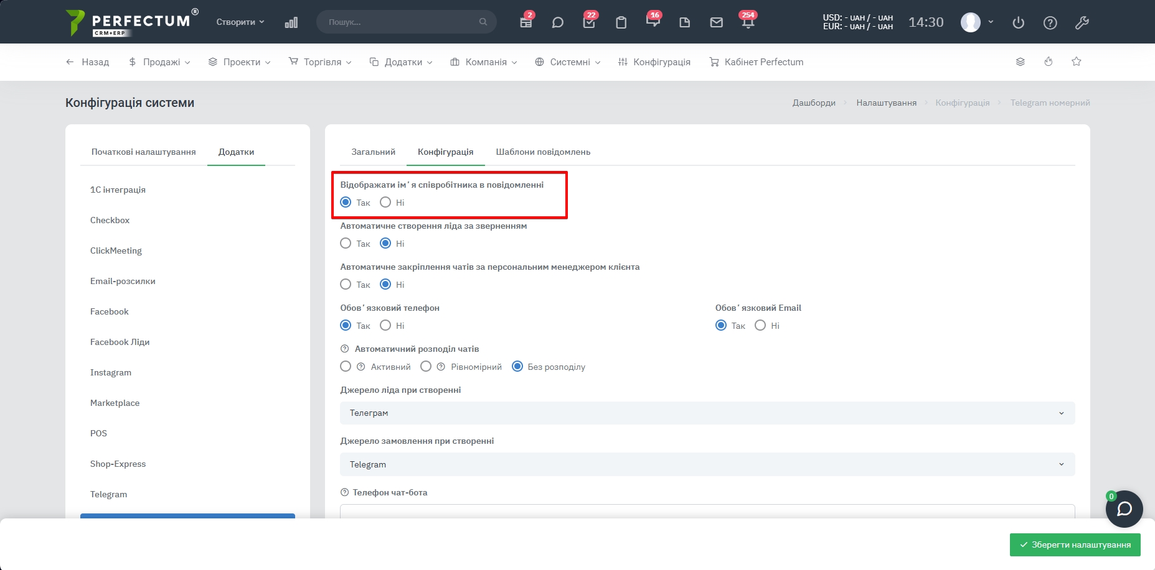Open Кабінет Perfectum link
1155x570 pixels.
[757, 62]
